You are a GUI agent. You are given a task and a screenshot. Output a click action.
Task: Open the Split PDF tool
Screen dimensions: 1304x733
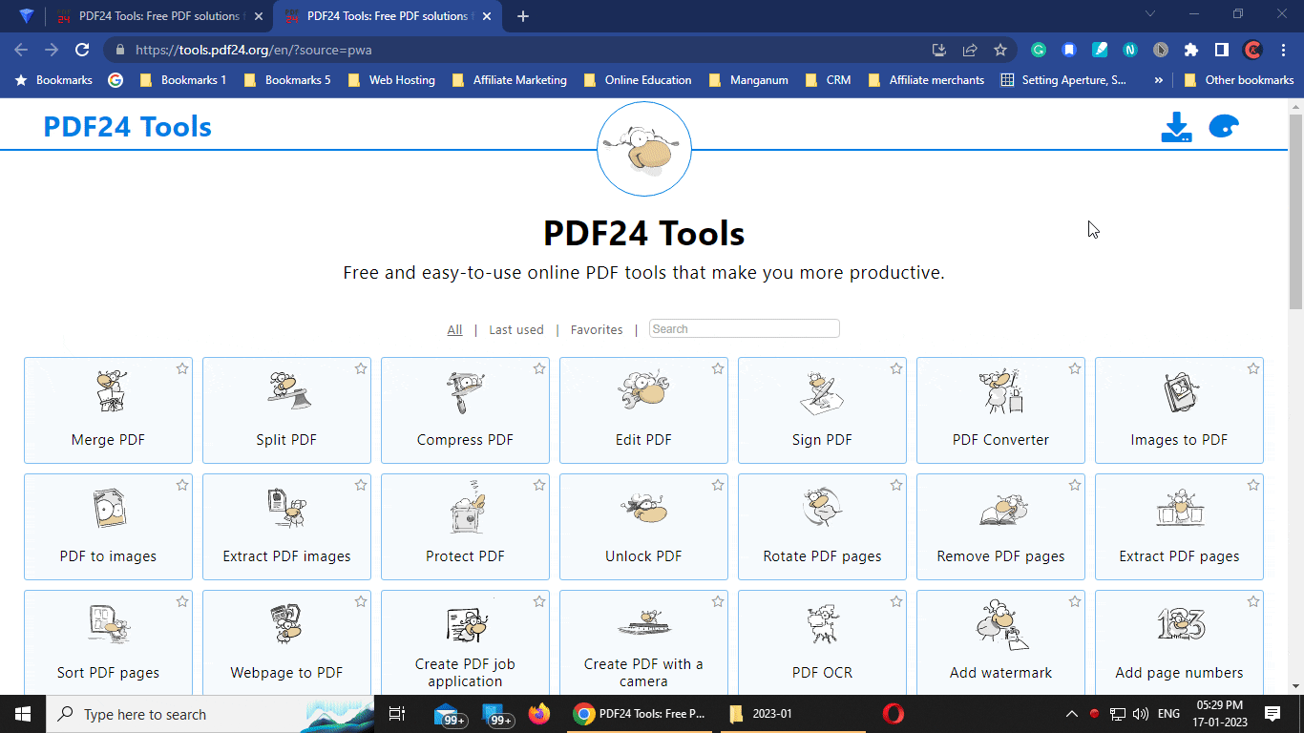[x=286, y=410]
